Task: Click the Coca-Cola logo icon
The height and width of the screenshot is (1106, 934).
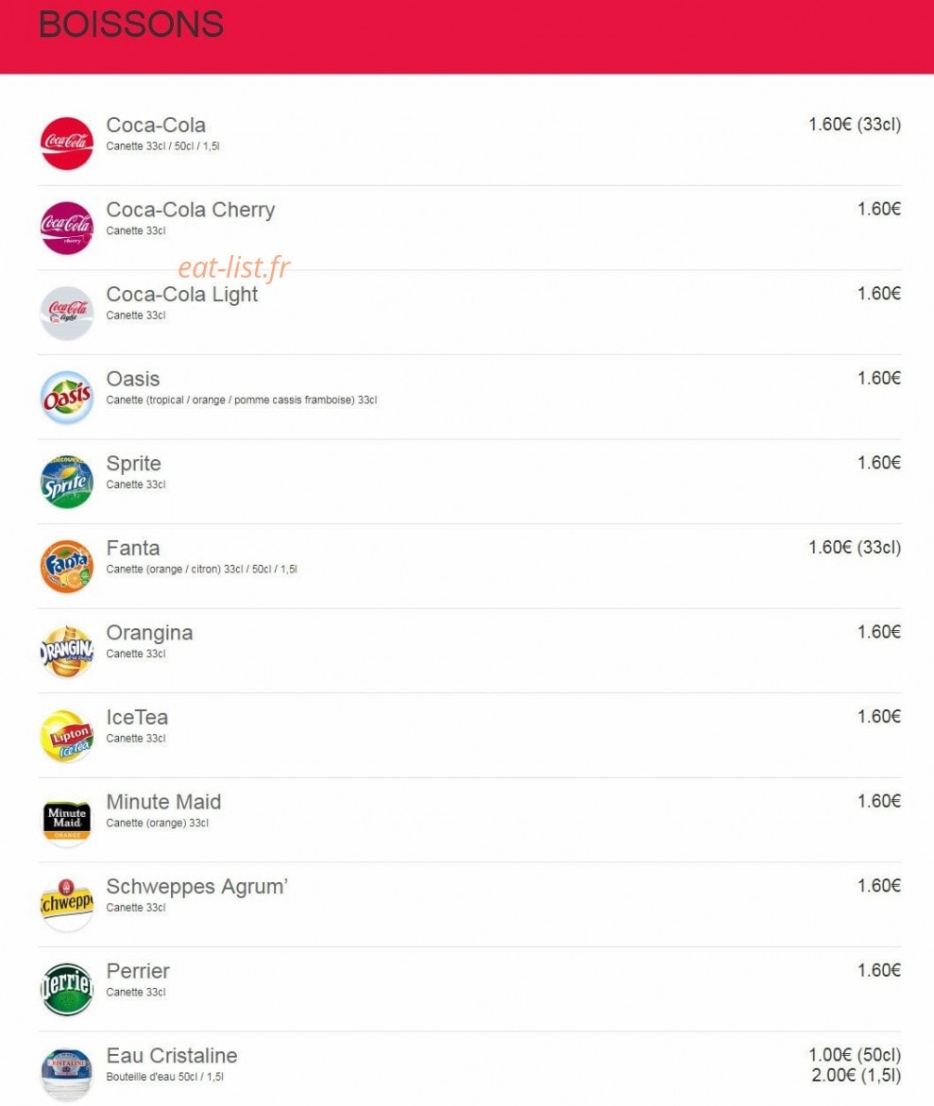Action: (x=66, y=144)
